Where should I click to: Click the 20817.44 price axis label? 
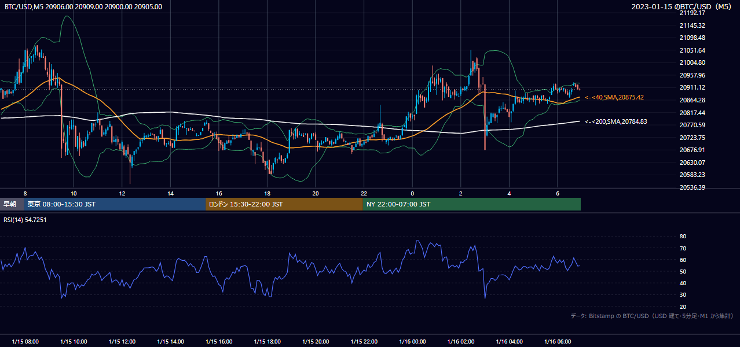692,113
